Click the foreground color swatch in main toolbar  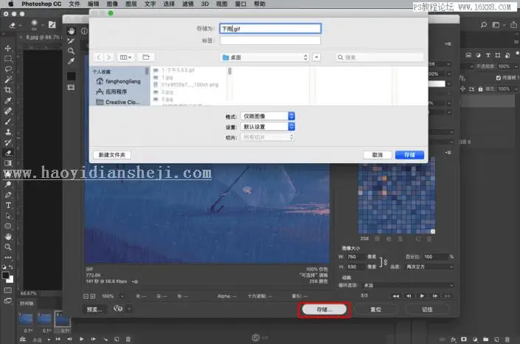pos(6,275)
